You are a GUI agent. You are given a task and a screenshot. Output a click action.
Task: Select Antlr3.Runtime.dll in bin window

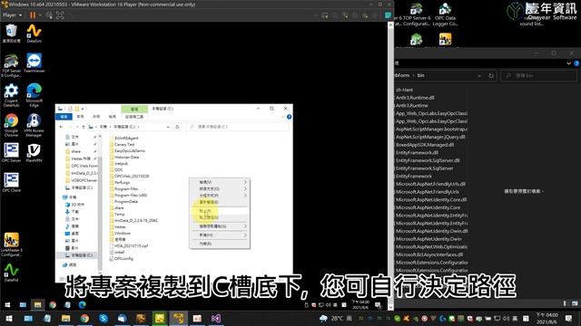click(x=415, y=98)
